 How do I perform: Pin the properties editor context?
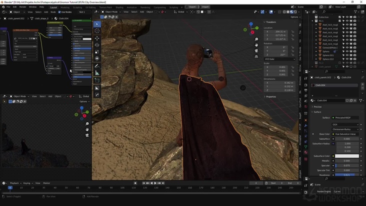point(362,77)
